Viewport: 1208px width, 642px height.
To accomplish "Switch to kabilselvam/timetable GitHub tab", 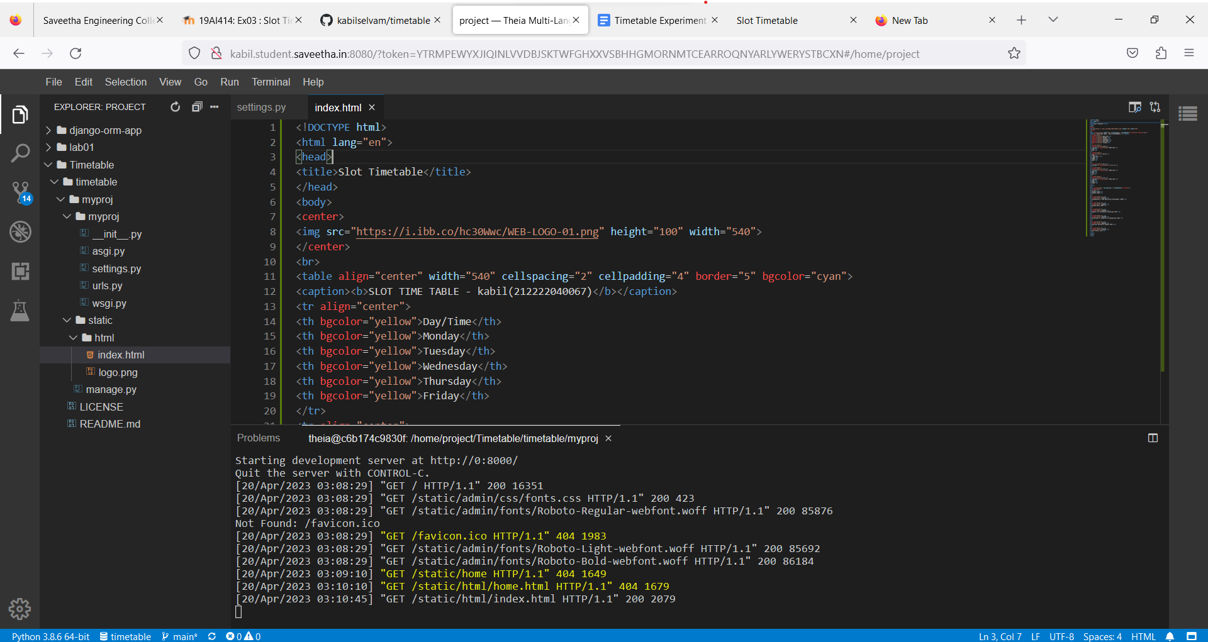I will point(383,20).
